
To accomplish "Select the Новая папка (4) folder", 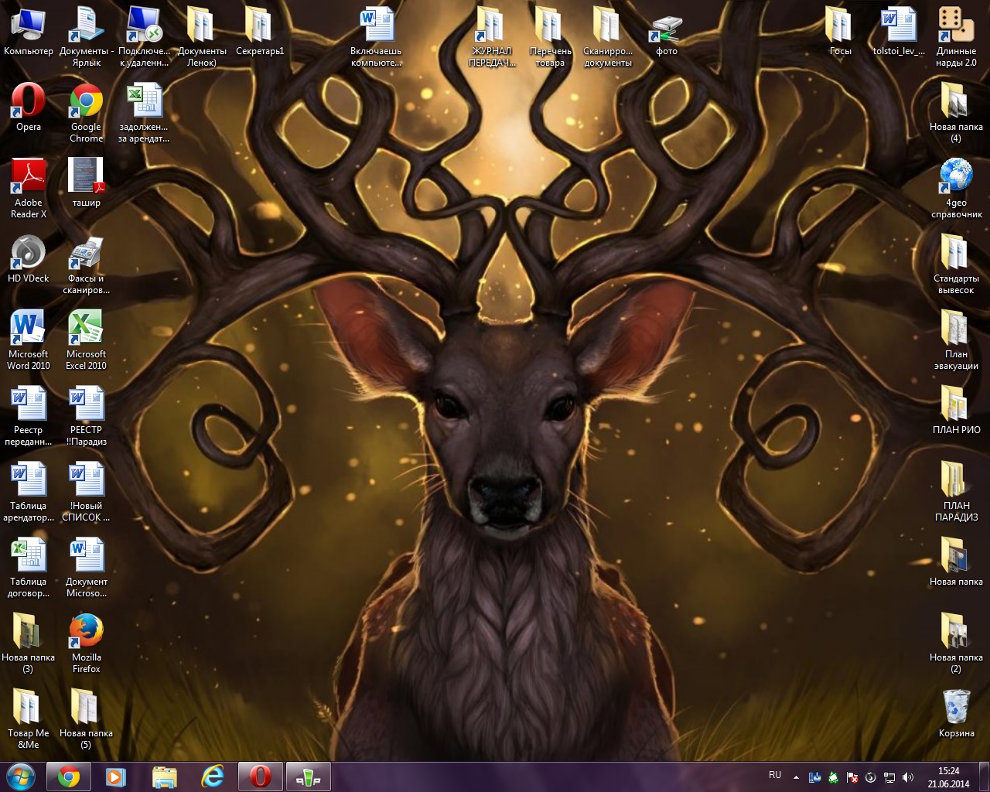I will click(956, 112).
